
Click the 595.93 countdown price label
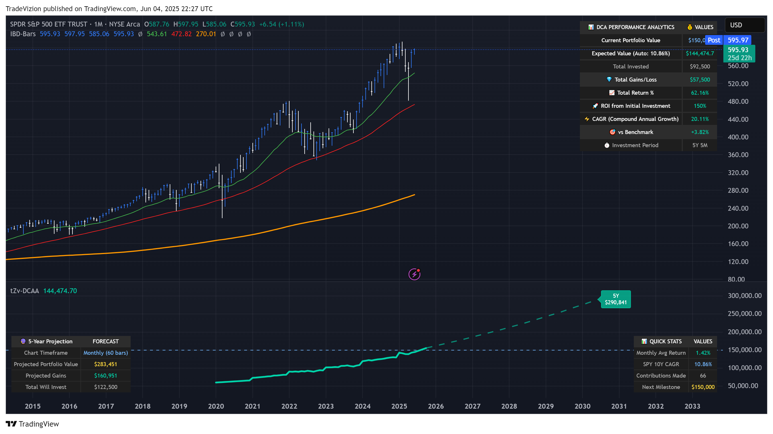pos(739,54)
